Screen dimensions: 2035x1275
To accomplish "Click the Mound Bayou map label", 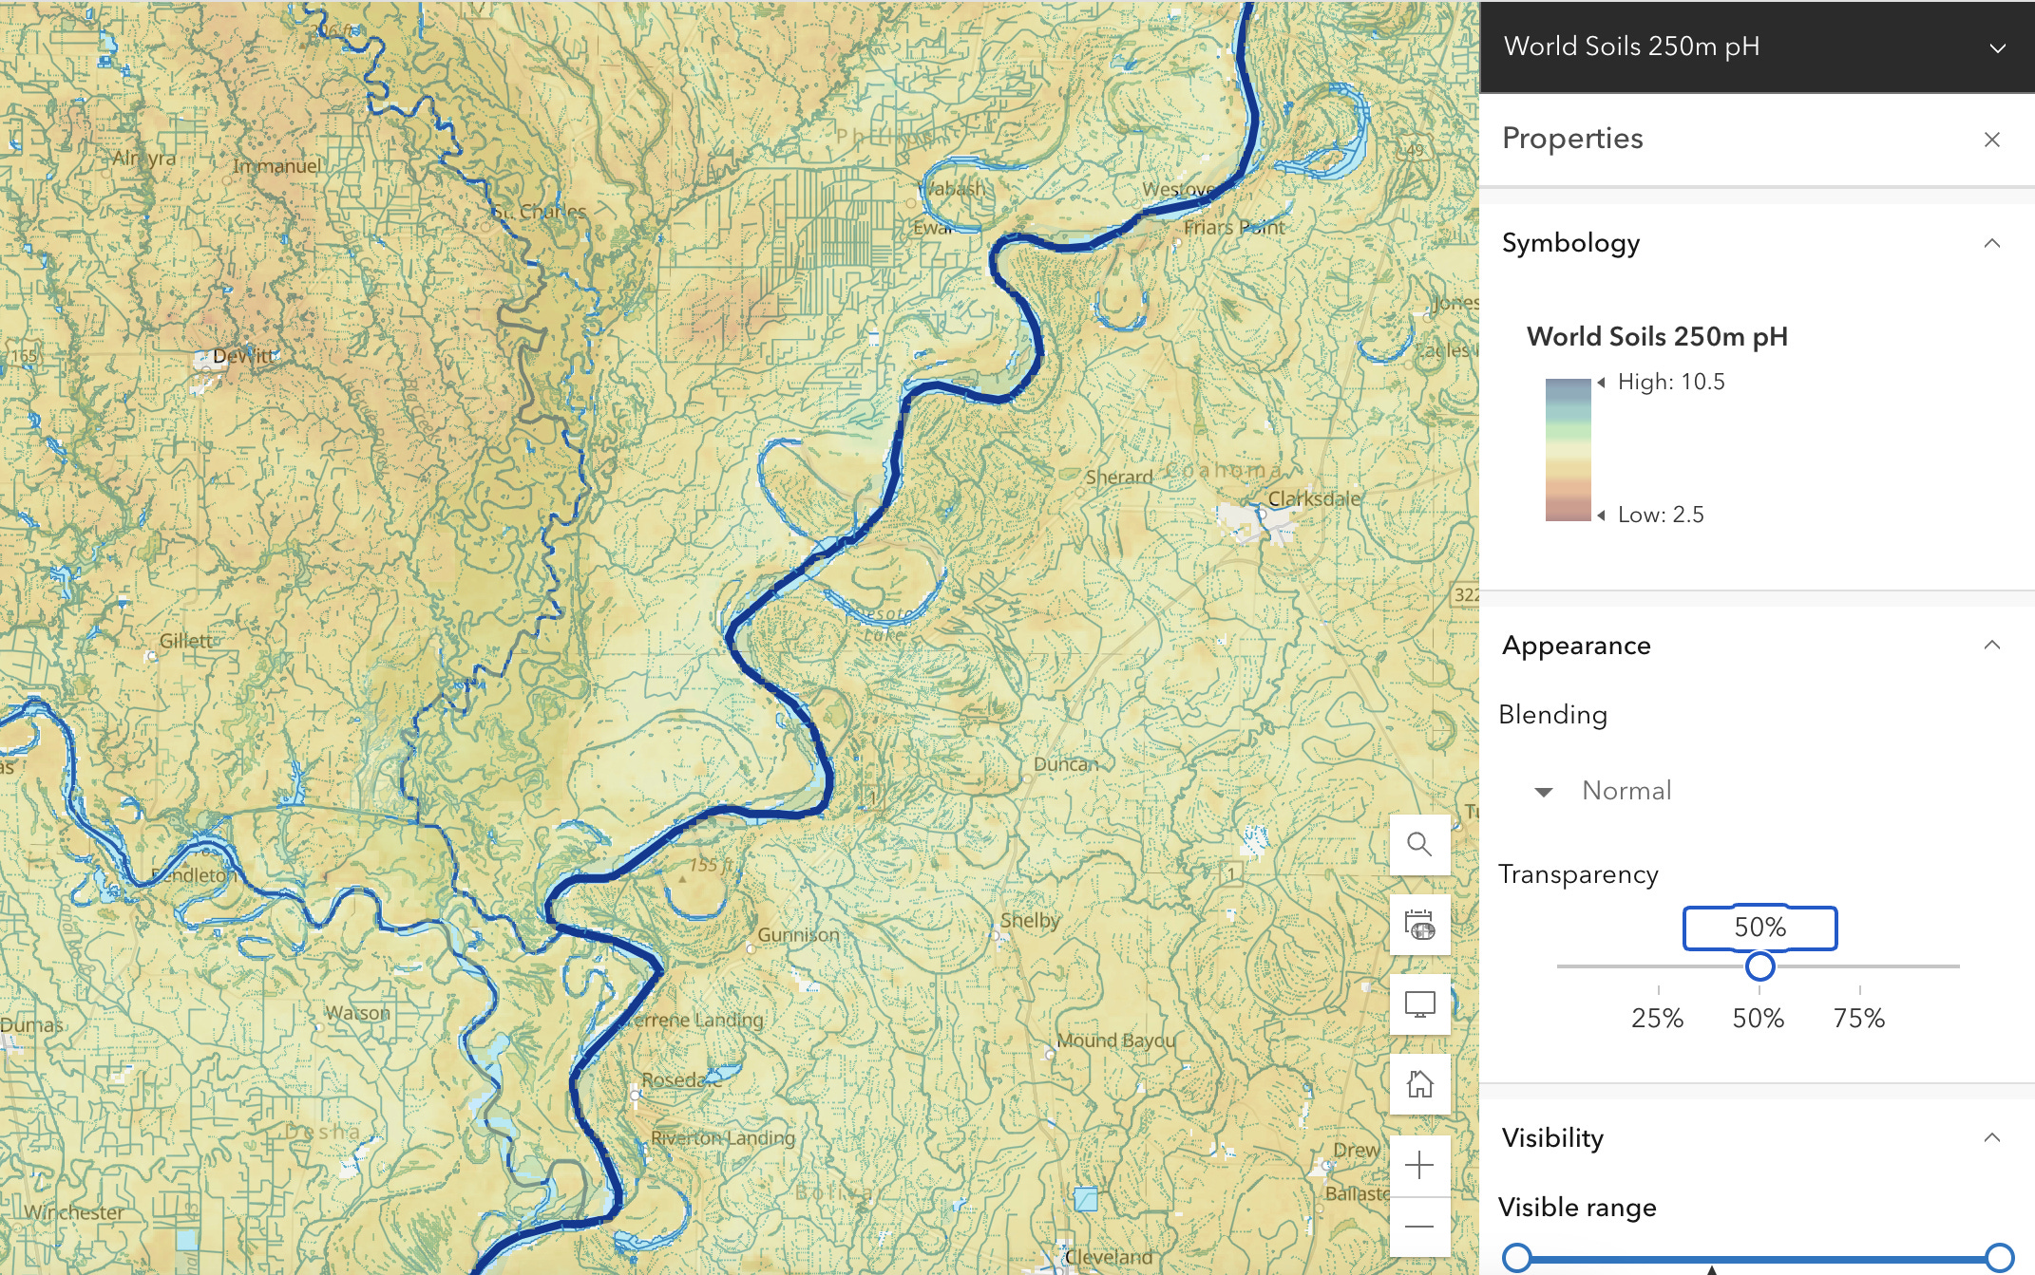I will [1116, 1041].
